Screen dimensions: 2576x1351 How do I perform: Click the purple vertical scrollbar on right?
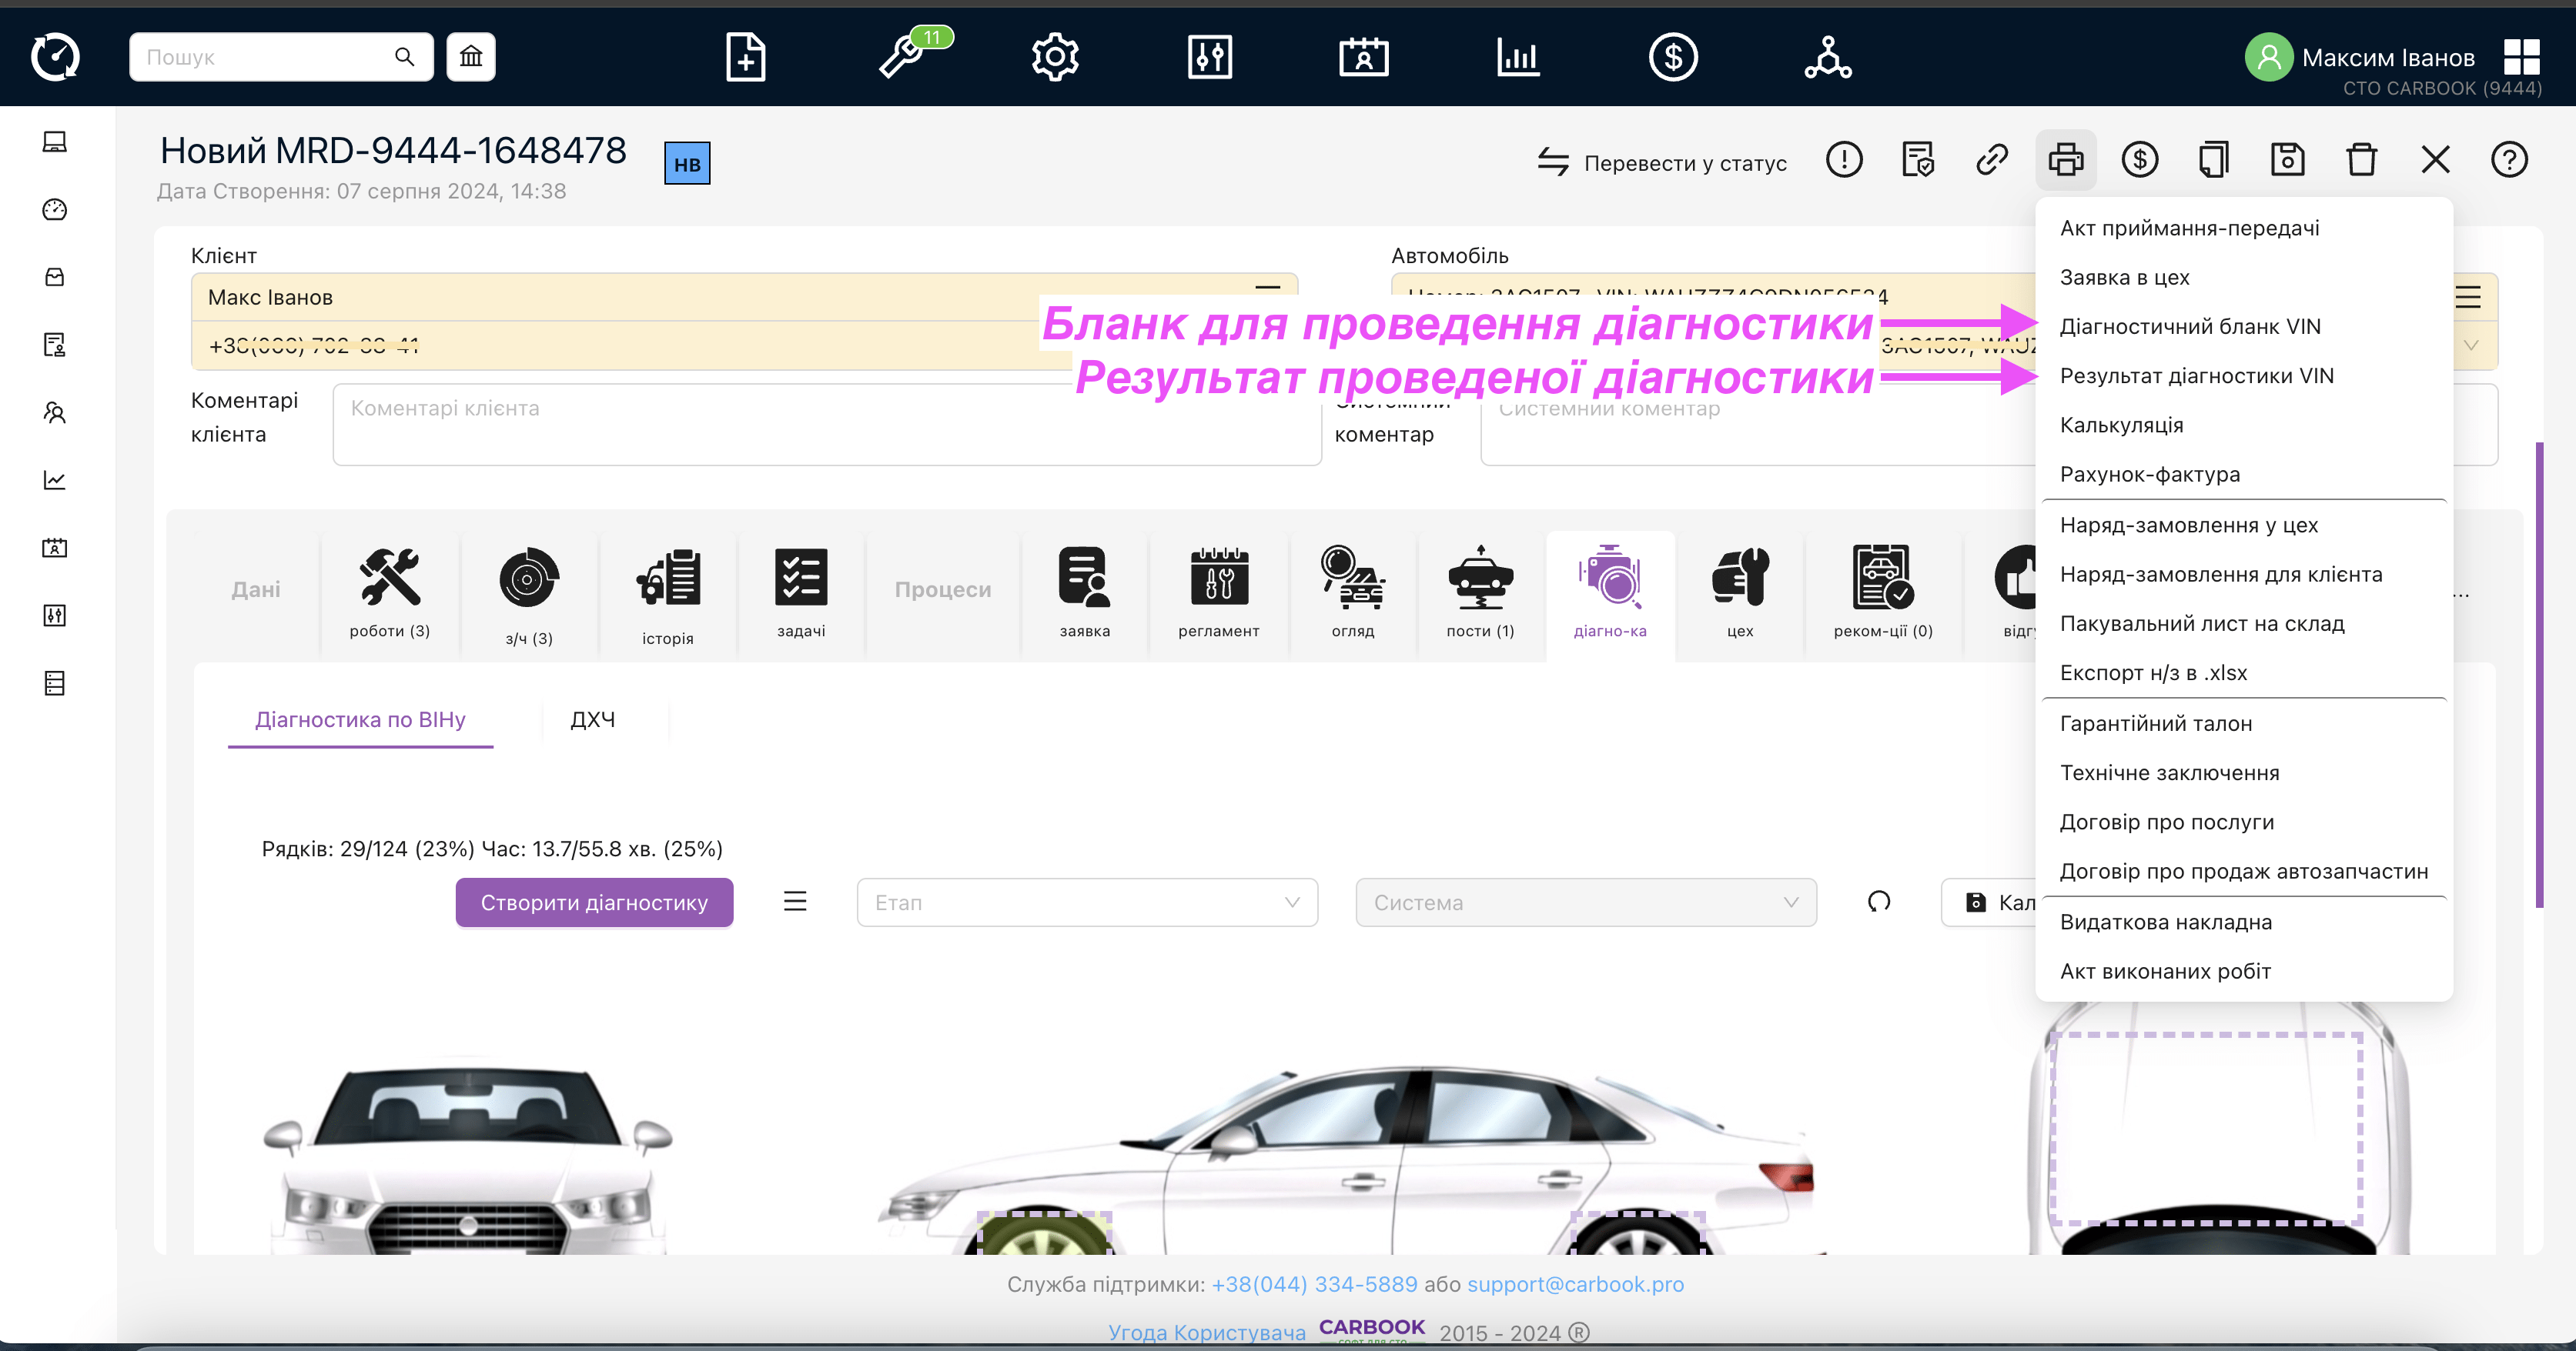(2538, 675)
